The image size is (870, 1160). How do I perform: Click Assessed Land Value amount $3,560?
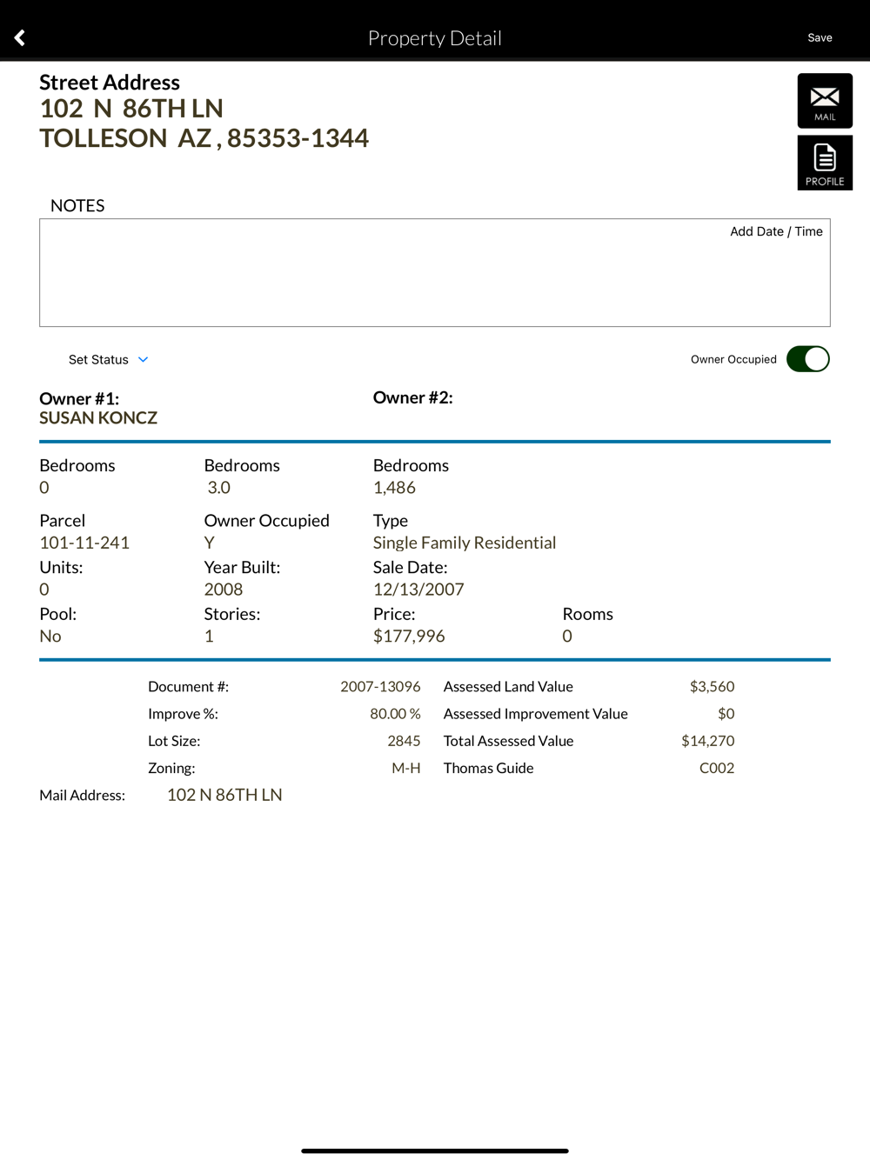(712, 687)
